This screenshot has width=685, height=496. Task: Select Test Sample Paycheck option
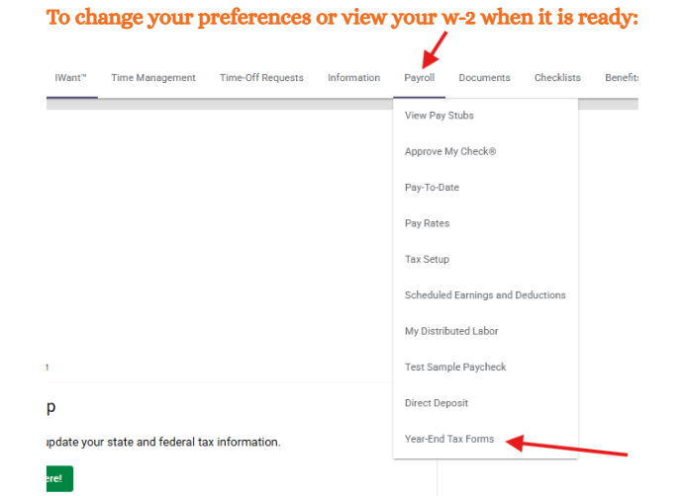click(455, 368)
